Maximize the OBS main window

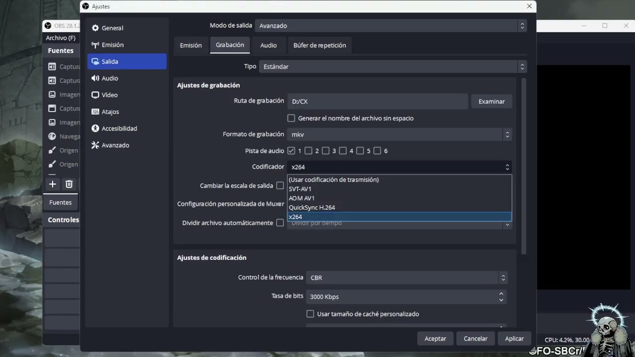[x=605, y=26]
